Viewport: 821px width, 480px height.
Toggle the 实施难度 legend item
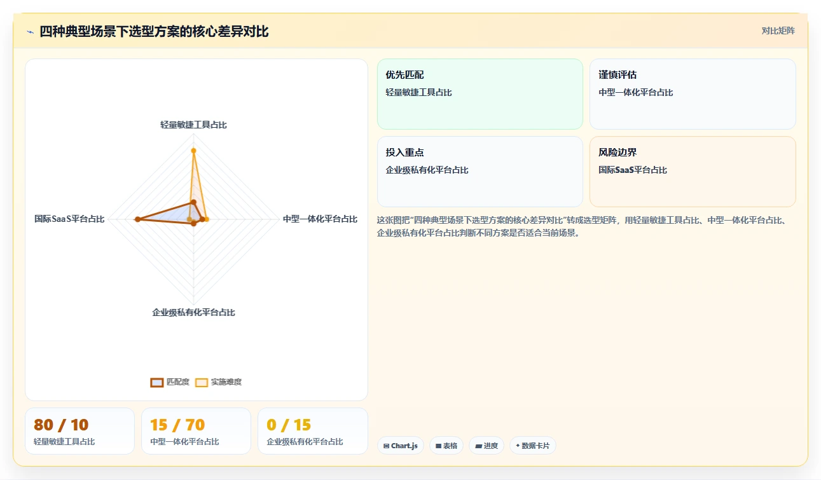point(218,382)
